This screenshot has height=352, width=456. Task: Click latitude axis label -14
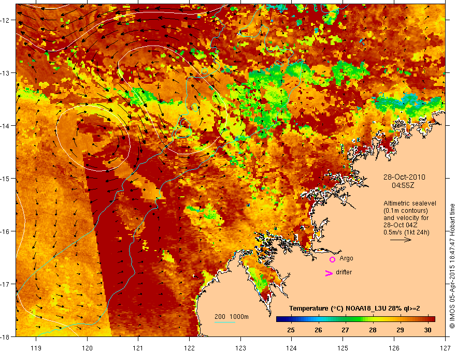click(6, 125)
